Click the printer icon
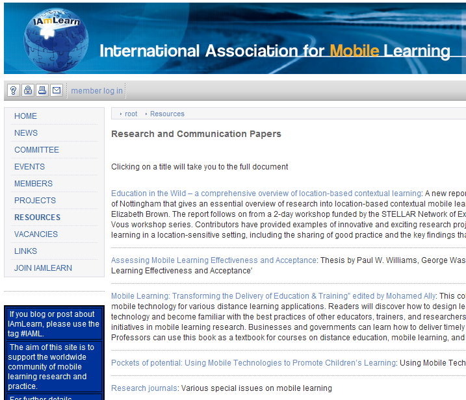This screenshot has height=400, width=466. 42,90
